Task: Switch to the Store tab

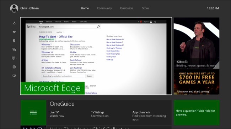Action: coord(145,8)
